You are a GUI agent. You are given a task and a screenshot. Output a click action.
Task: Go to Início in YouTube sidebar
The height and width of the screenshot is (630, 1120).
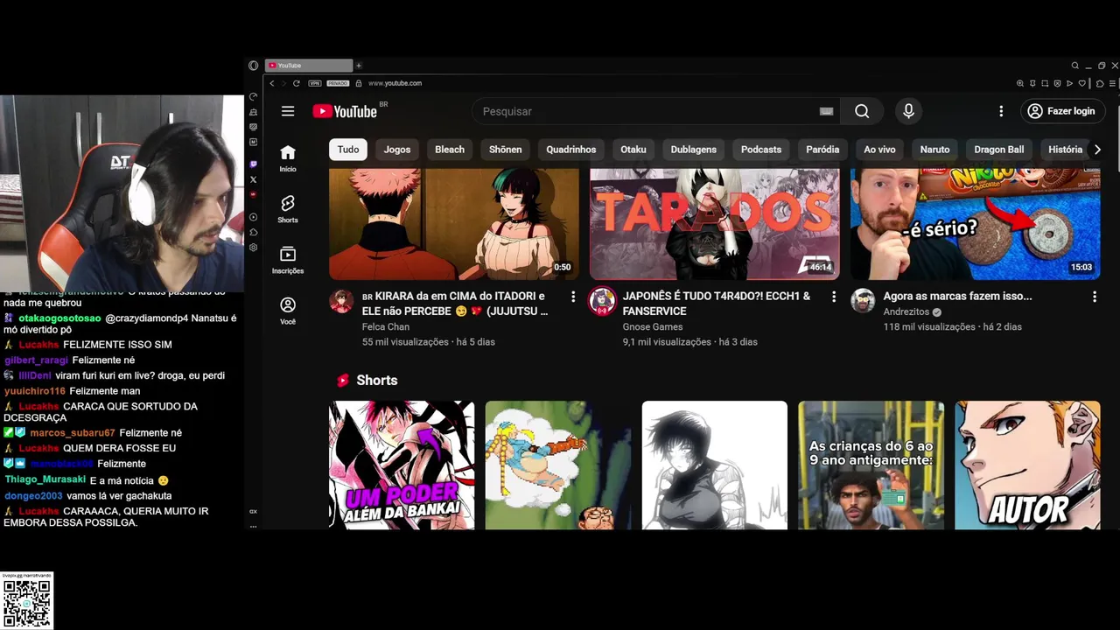(x=288, y=158)
